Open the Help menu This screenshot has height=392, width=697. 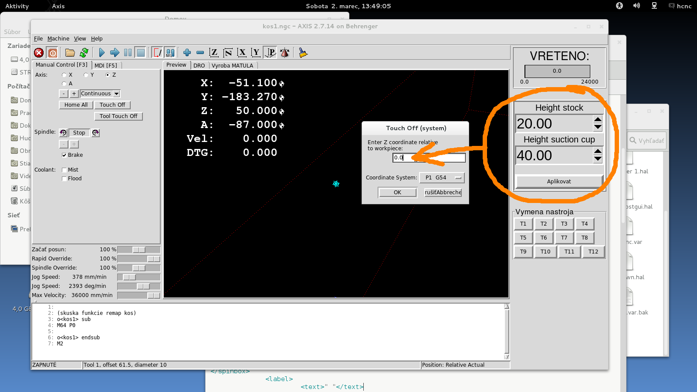tap(97, 39)
